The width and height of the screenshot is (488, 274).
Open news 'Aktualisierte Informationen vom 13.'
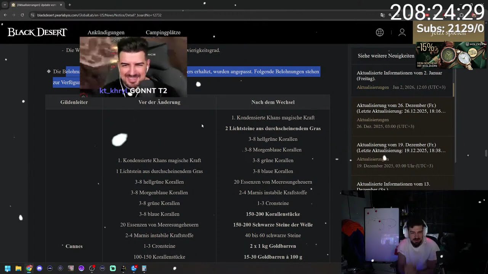[393, 186]
